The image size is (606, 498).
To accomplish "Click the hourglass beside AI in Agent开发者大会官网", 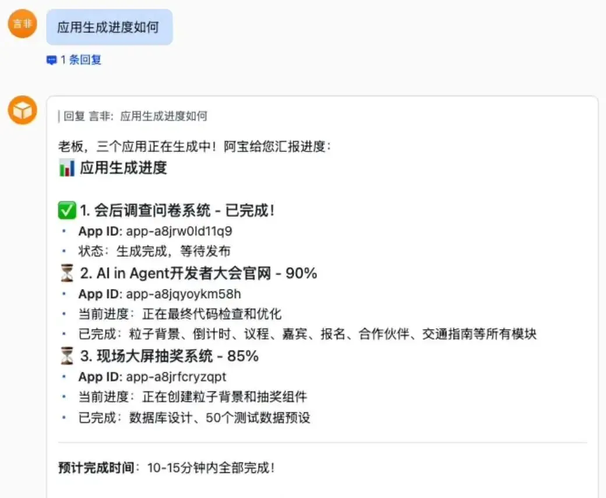I will pos(68,273).
